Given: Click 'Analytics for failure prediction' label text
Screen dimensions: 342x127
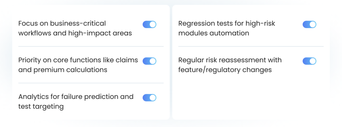Looking at the screenshot, I should [76, 102].
